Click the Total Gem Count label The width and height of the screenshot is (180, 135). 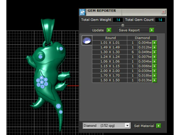coord(139,20)
